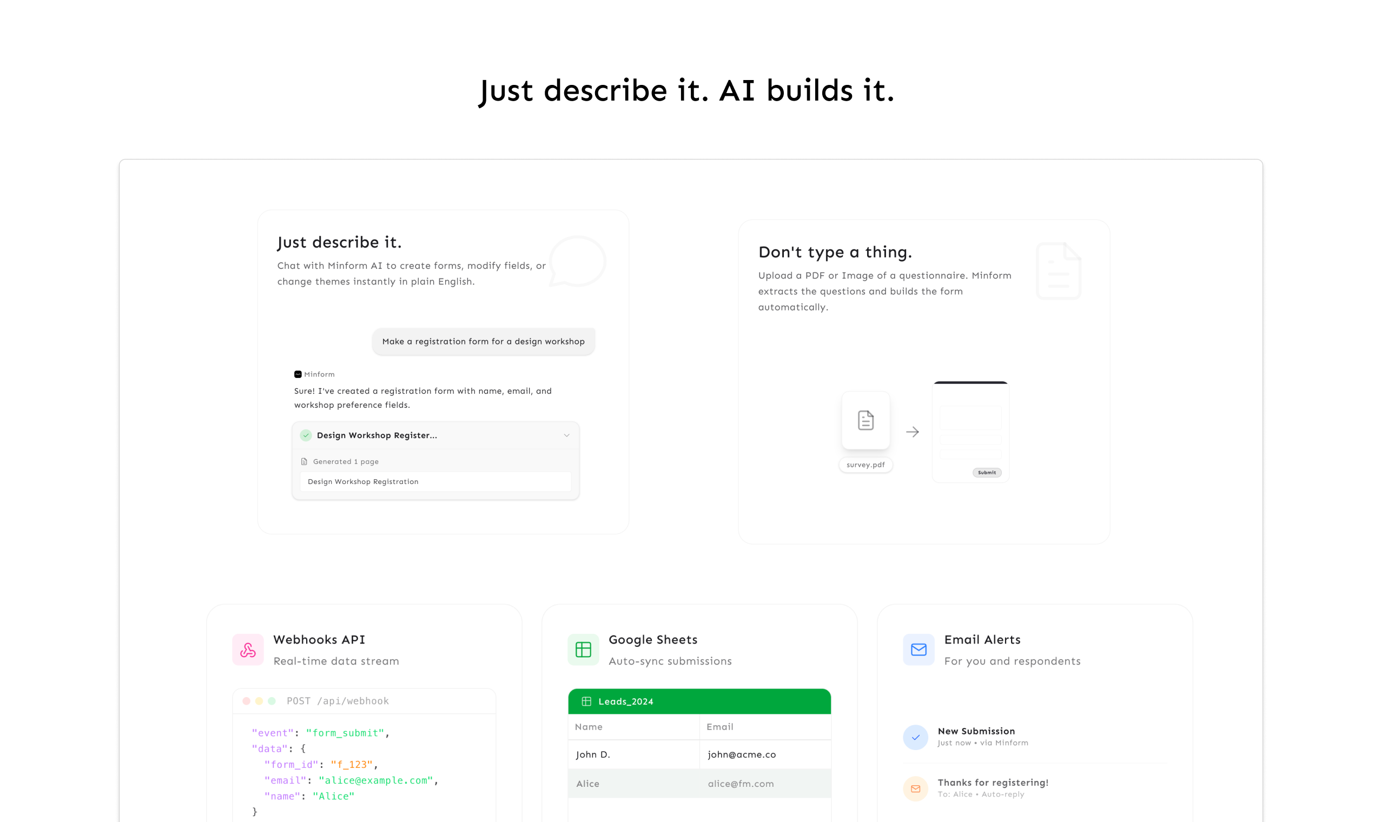Viewport: 1374px width, 822px height.
Task: Select the Alice row in sheet
Action: pos(699,783)
